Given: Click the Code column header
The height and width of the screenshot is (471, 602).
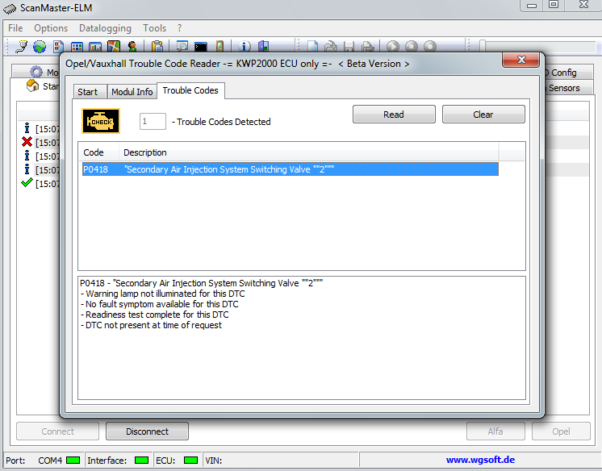Looking at the screenshot, I should (98, 152).
